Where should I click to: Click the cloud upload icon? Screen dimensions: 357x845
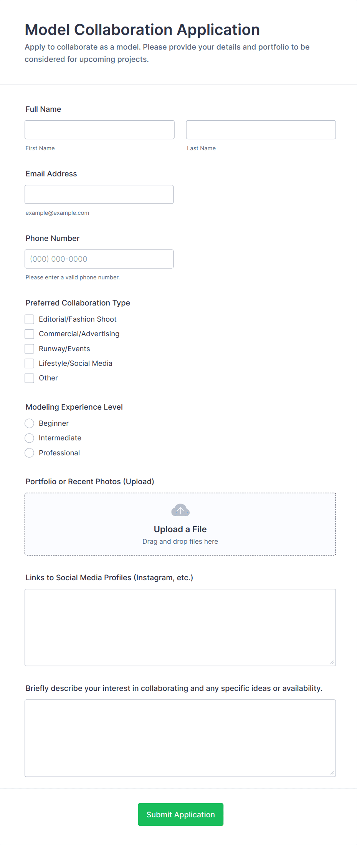[180, 510]
